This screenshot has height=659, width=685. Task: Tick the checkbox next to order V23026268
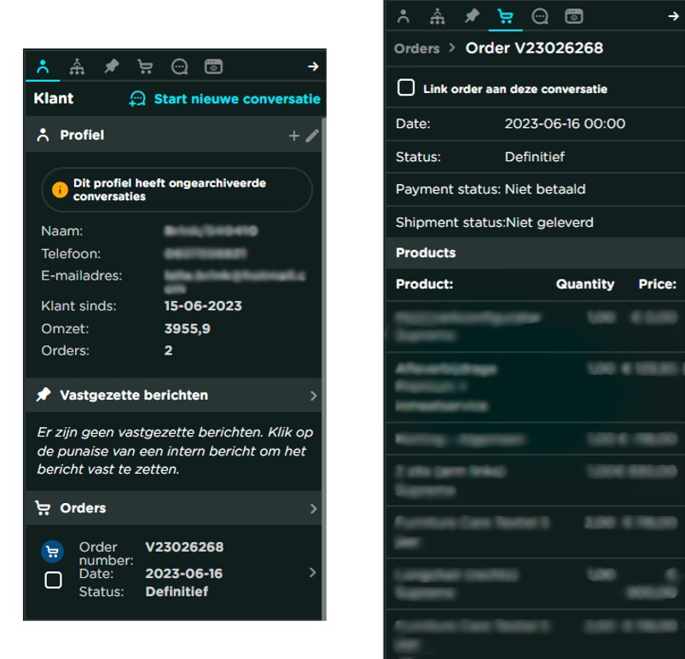(x=53, y=581)
